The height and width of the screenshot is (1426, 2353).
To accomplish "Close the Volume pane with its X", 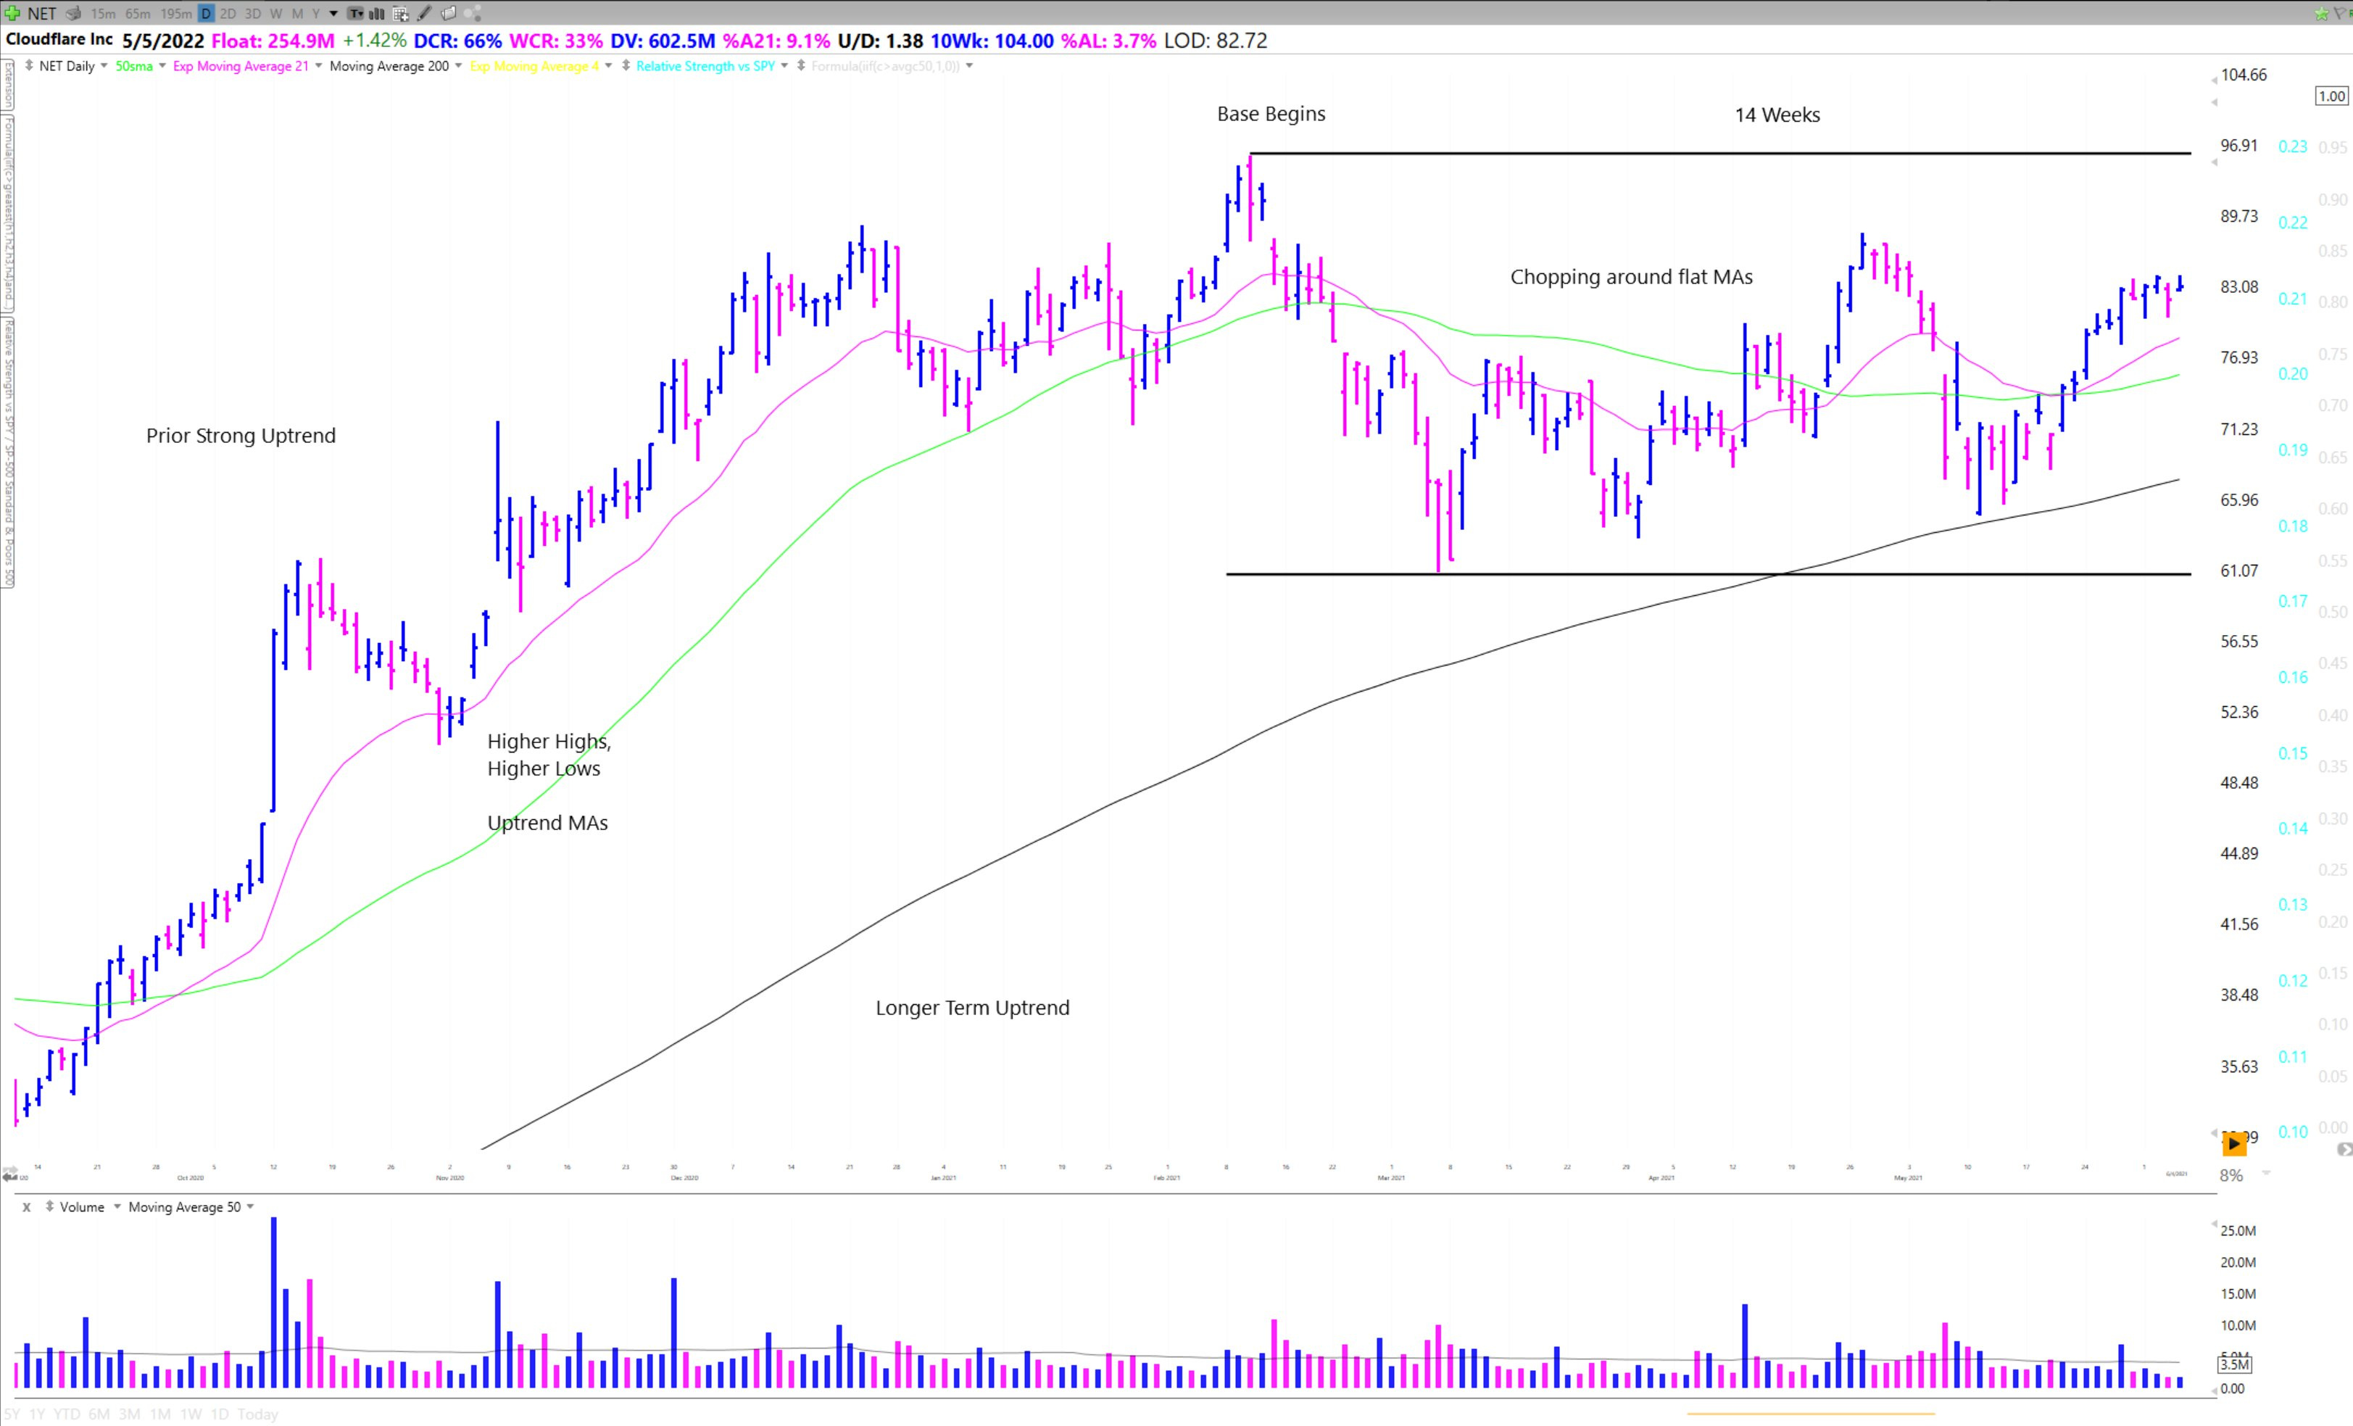I will coord(26,1206).
